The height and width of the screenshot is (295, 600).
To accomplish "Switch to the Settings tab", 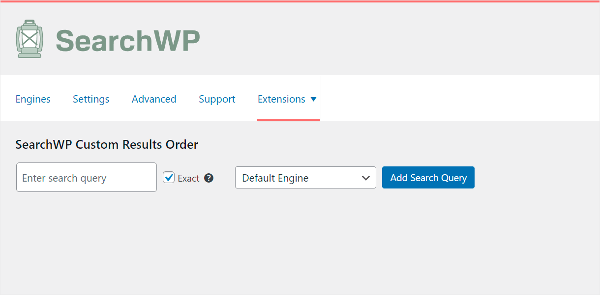I will 91,99.
